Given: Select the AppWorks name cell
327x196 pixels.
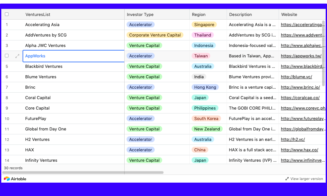Looking at the screenshot, I should pyautogui.click(x=73, y=56).
